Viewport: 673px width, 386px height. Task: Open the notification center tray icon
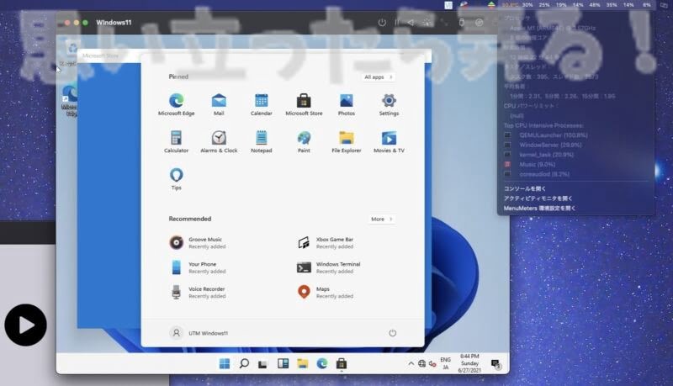pyautogui.click(x=495, y=364)
